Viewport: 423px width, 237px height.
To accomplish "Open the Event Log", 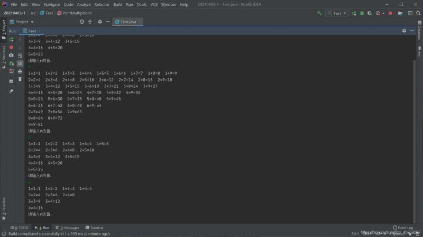I will pyautogui.click(x=403, y=227).
